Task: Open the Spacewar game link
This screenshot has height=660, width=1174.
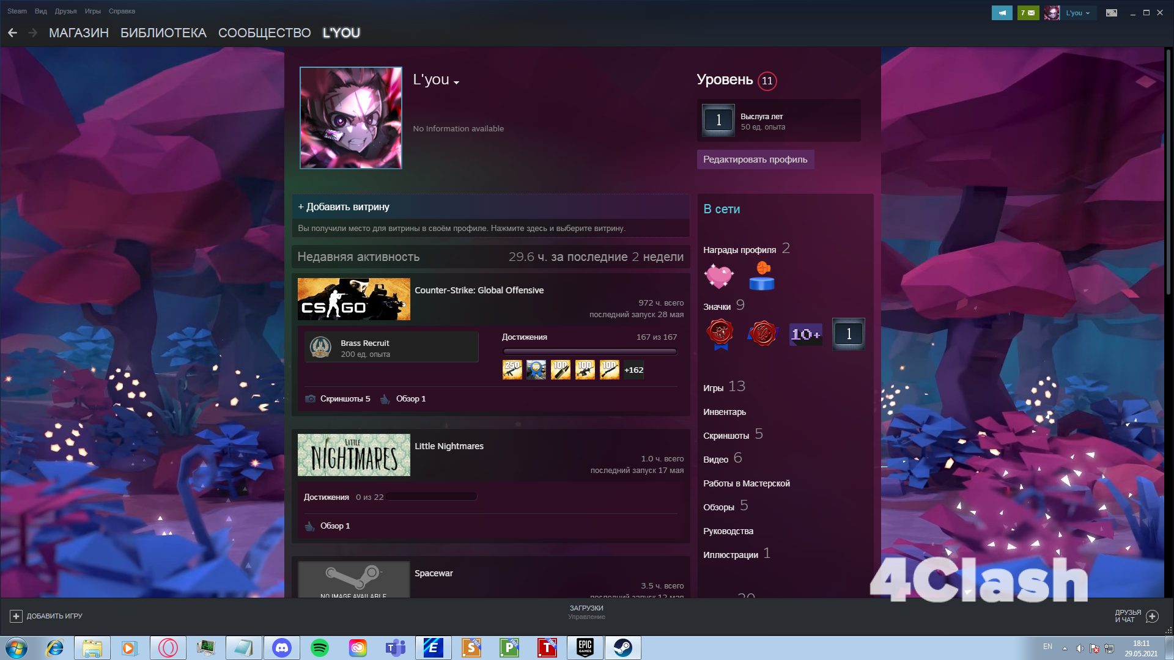Action: 434,573
